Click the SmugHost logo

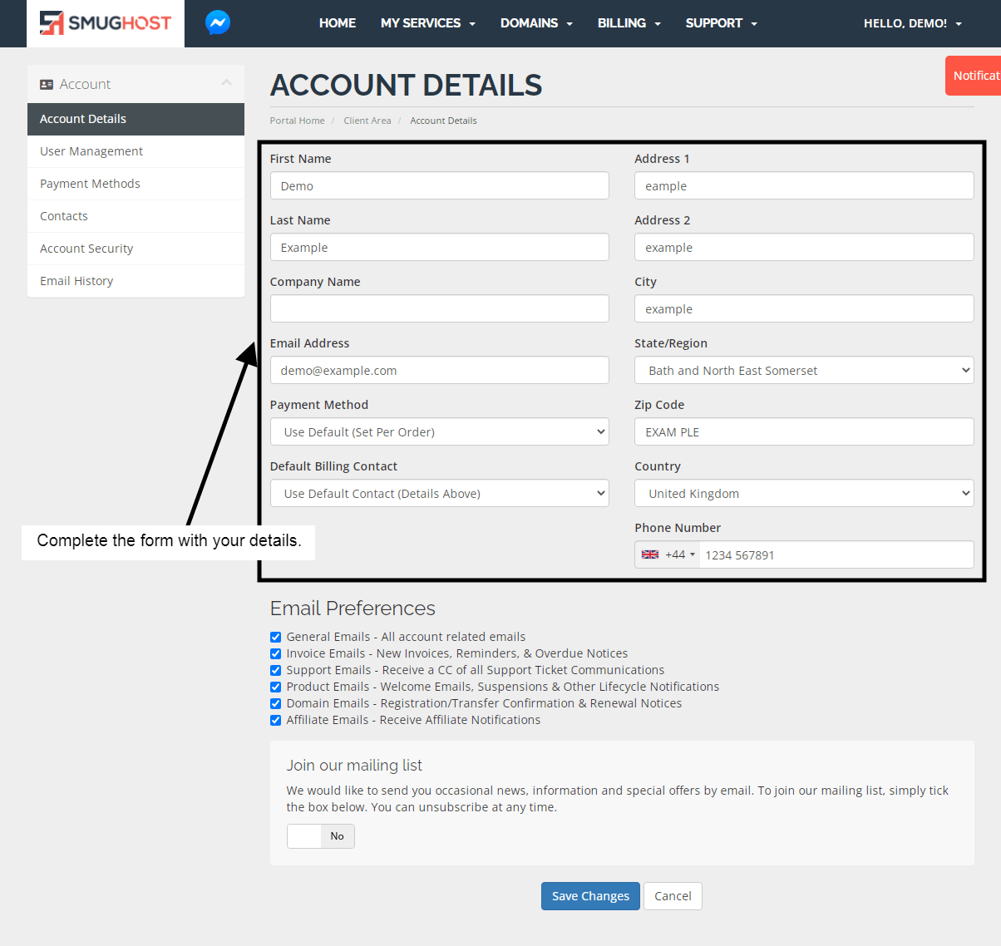click(x=106, y=23)
